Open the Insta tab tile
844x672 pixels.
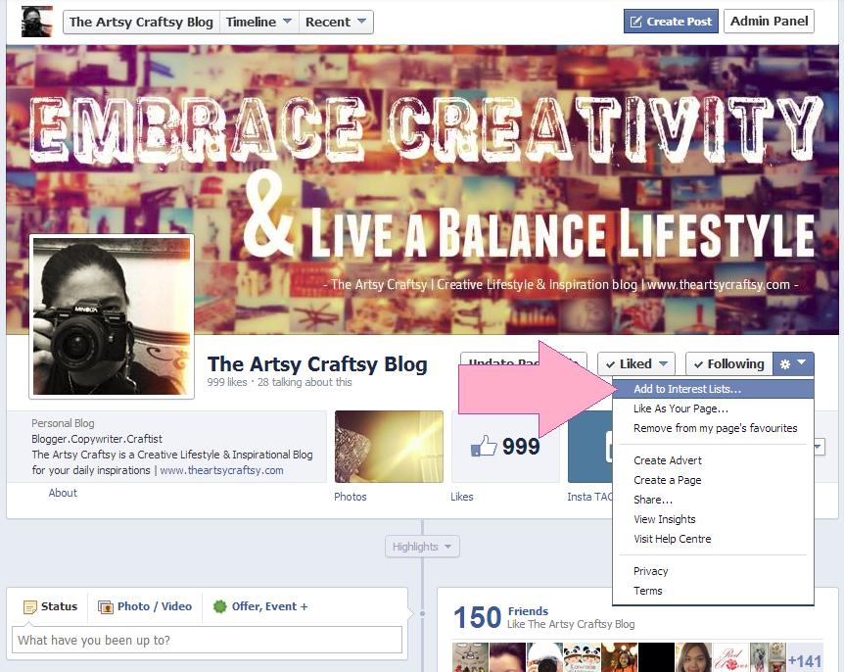coord(590,447)
